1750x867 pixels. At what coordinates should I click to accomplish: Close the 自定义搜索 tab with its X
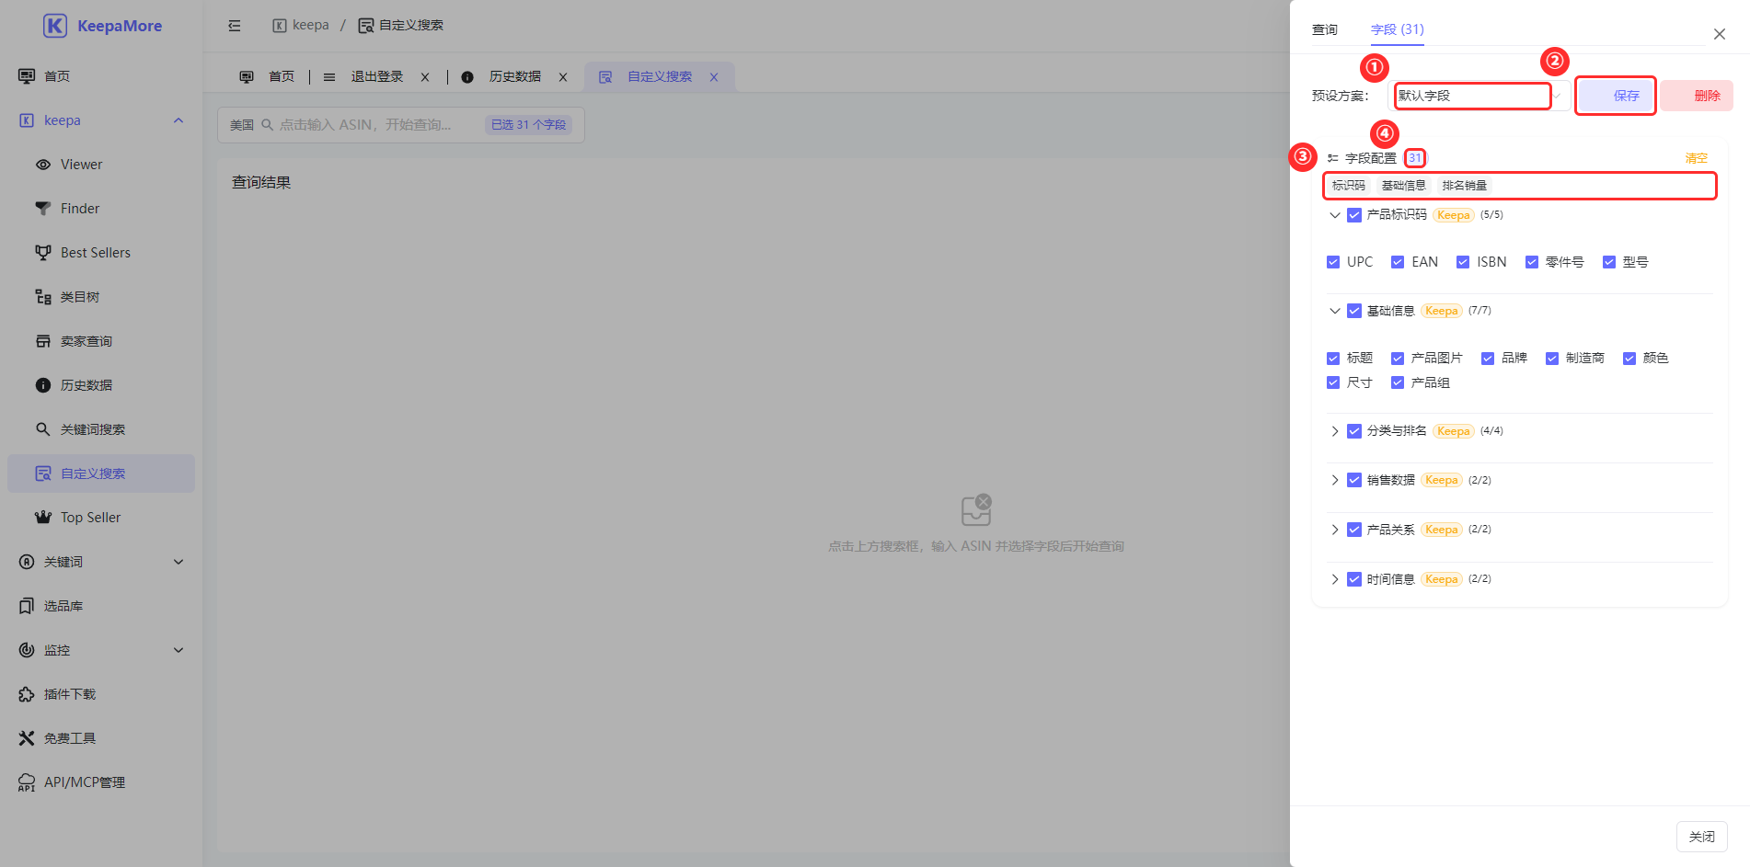click(714, 77)
